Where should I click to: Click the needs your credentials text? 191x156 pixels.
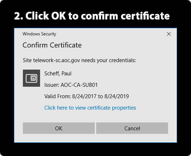[x=108, y=60]
